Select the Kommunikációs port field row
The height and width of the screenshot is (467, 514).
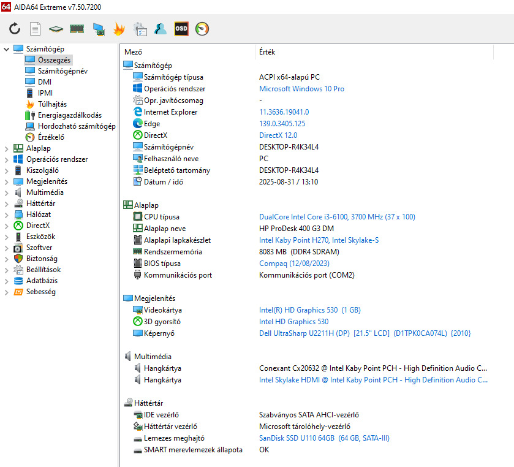pos(308,275)
